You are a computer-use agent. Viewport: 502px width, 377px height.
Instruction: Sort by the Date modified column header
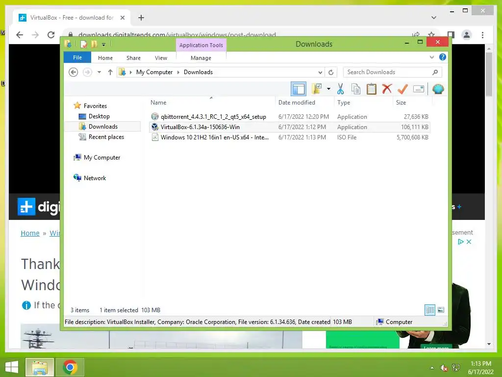tap(297, 103)
